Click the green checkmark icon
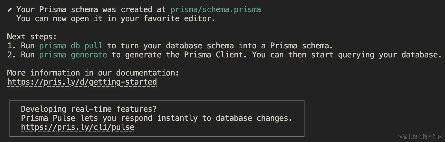The height and width of the screenshot is (142, 445). (10, 10)
